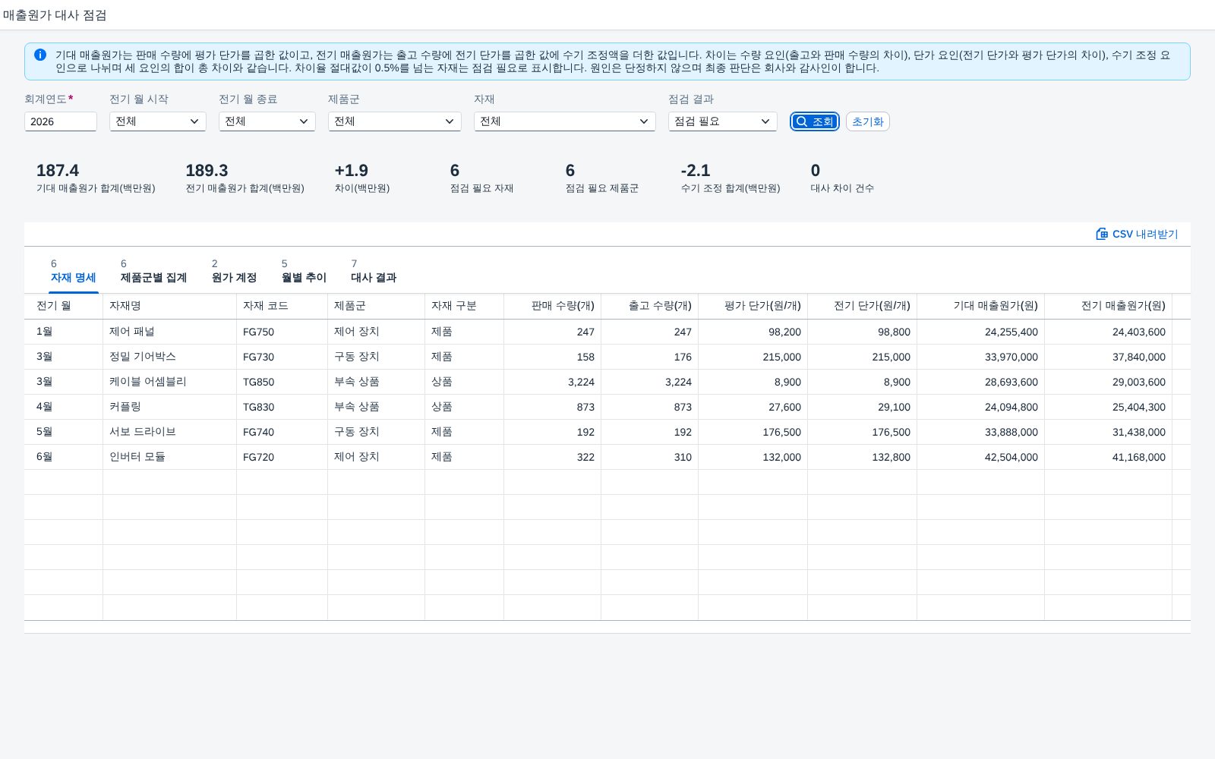Switch to the 제품군별 집계 tab
1215x759 pixels.
coord(153,272)
